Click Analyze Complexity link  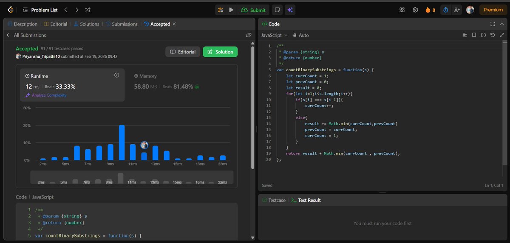tap(46, 95)
